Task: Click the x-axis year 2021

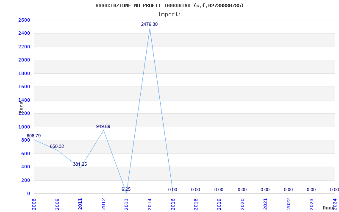Action: (266, 204)
